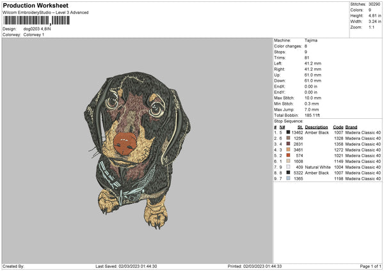384x271 pixels.
Task: Click the Natural White color swatch
Action: 288,167
